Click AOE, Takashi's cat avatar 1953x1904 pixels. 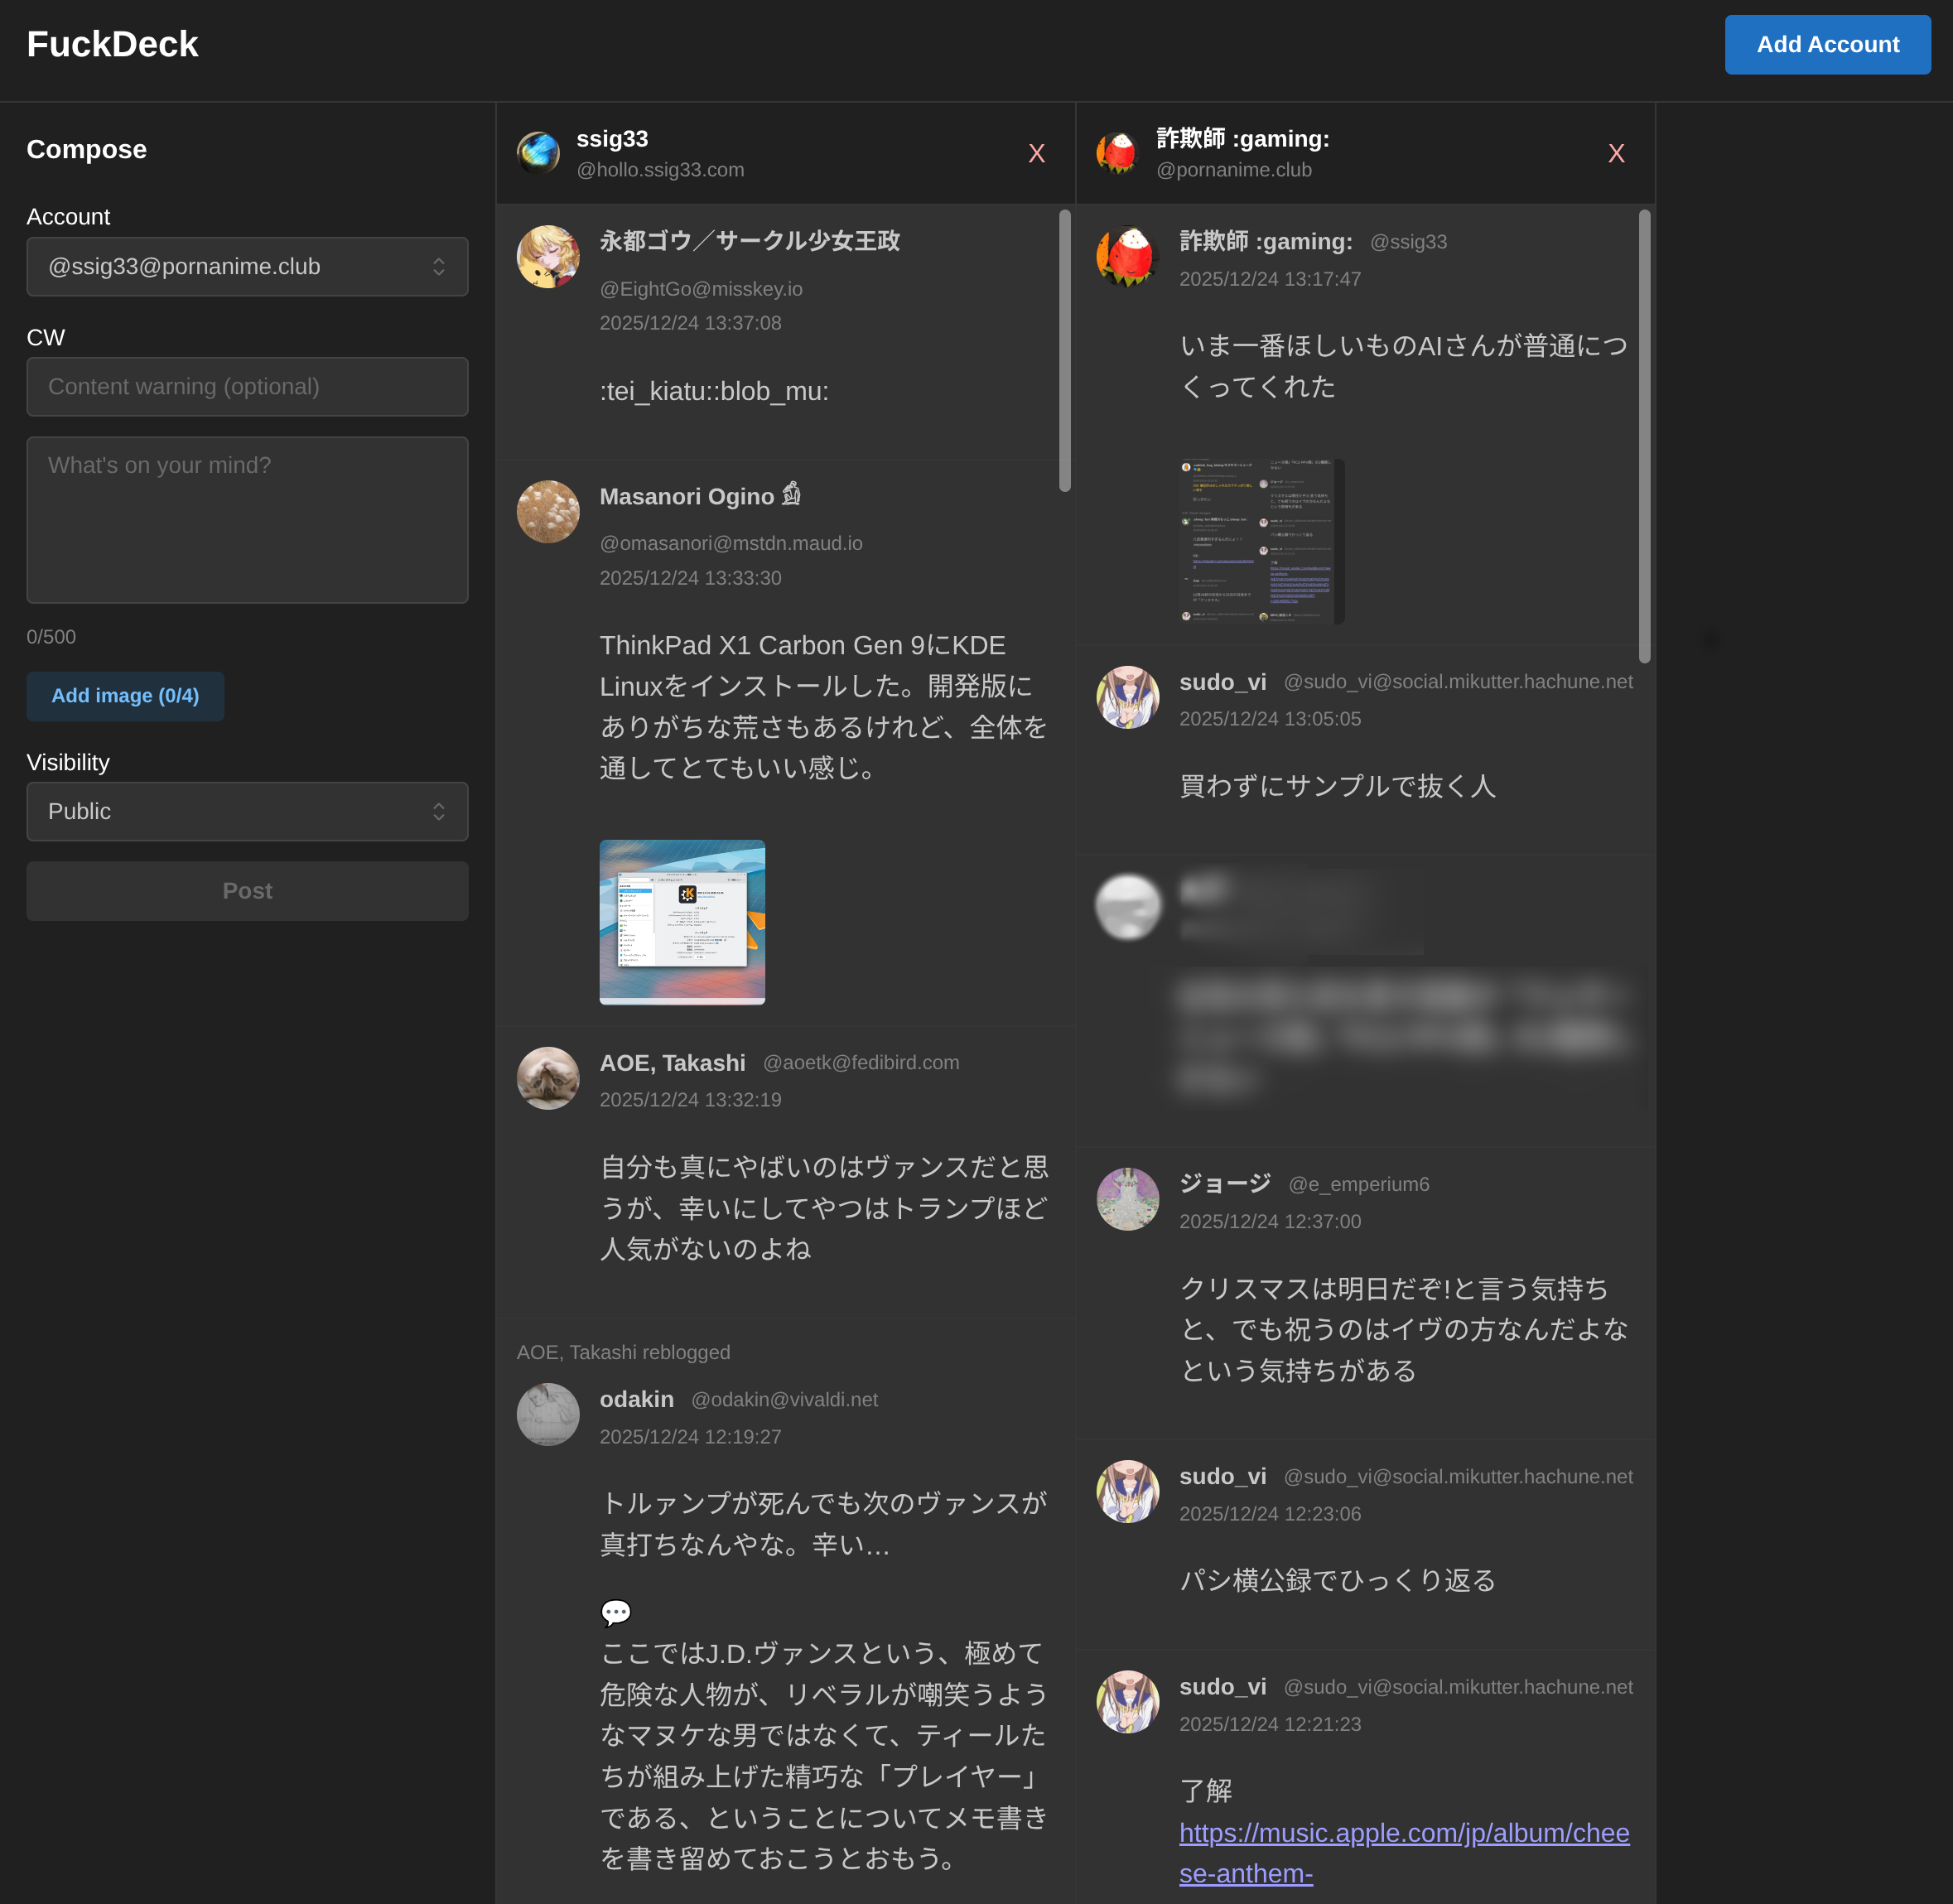click(x=548, y=1078)
